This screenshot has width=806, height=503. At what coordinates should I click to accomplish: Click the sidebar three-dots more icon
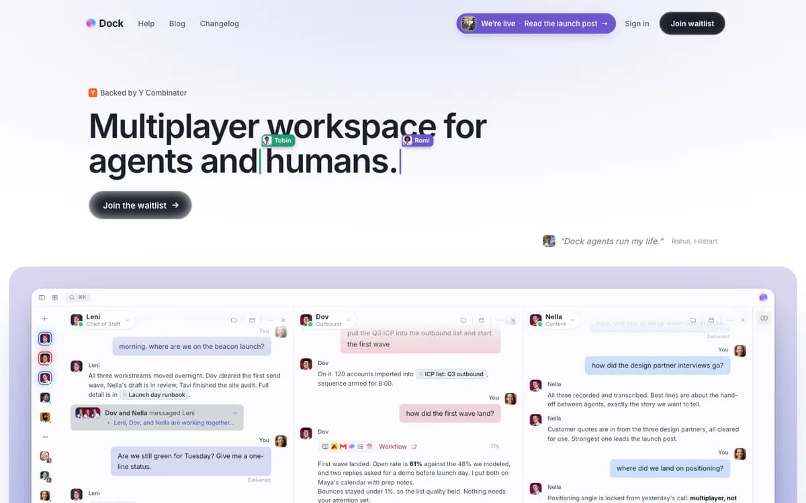(45, 437)
